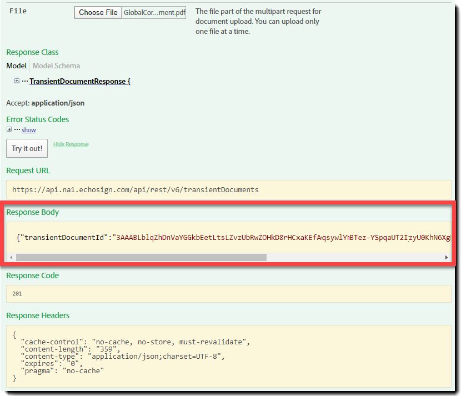Click the Response Body heading
461x396 pixels.
33,212
